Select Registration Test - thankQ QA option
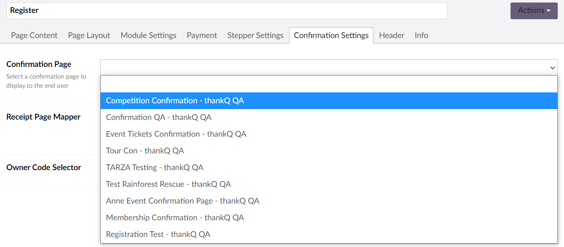The height and width of the screenshot is (247, 564). [158, 234]
